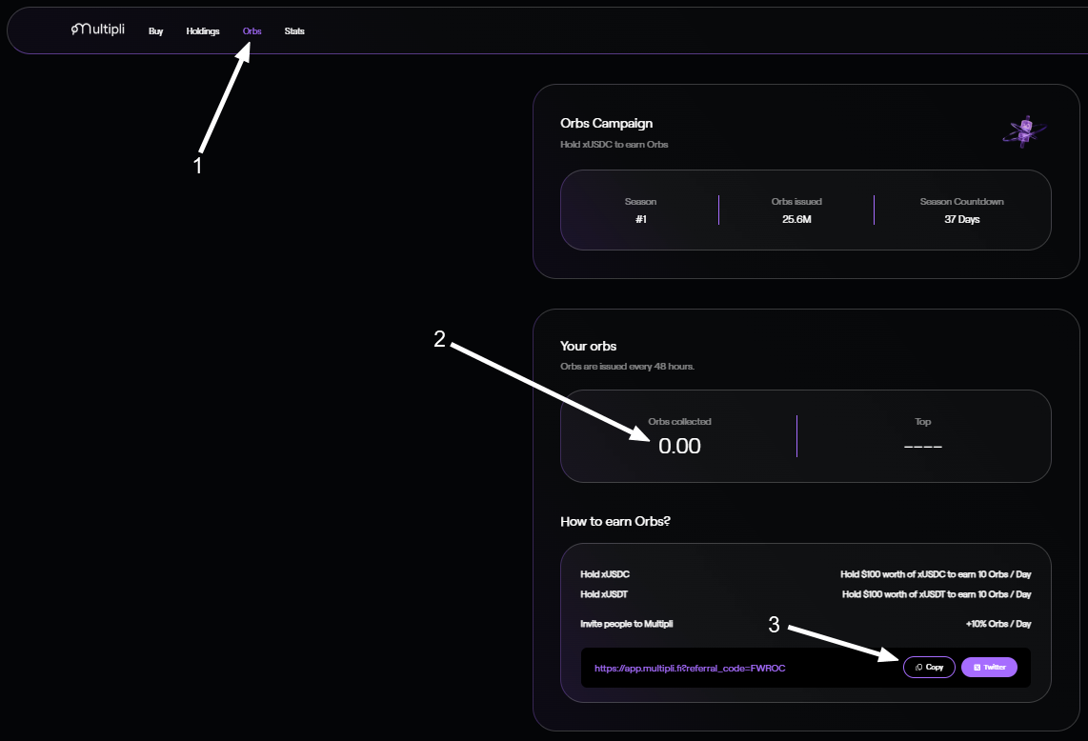
Task: Select the Orbs navigation item
Action: (252, 31)
